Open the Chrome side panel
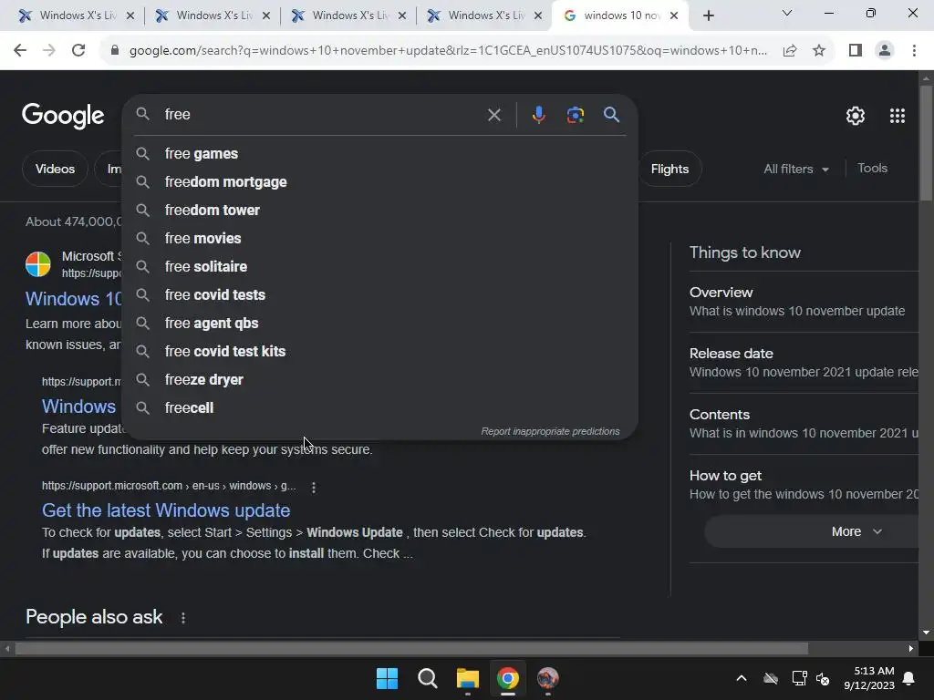The width and height of the screenshot is (934, 700). (856, 51)
